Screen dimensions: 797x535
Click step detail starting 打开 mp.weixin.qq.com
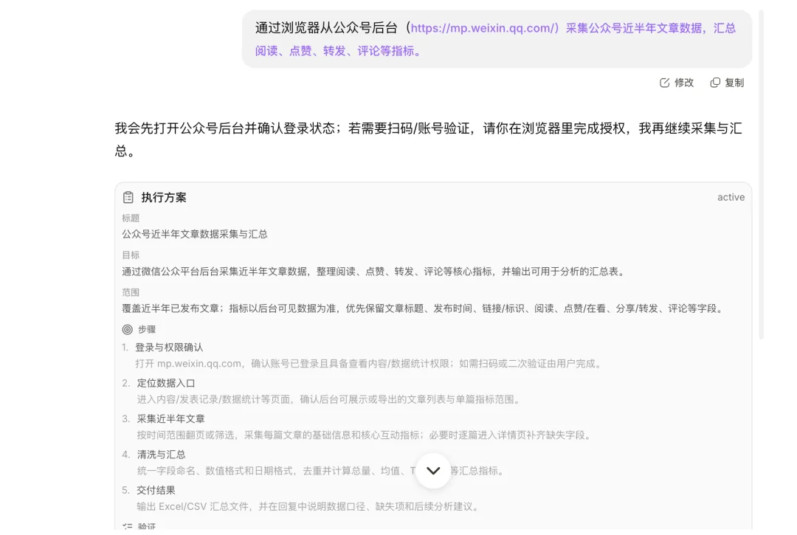tap(370, 364)
